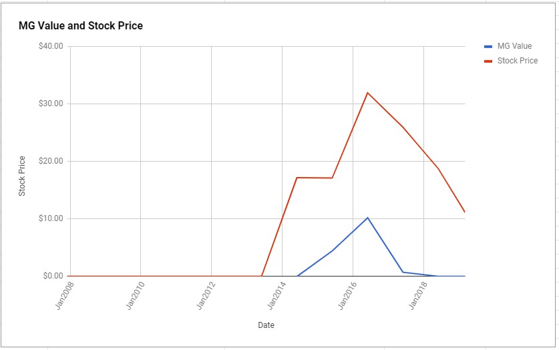Select the vertical axis title Stock Price

tap(22, 176)
